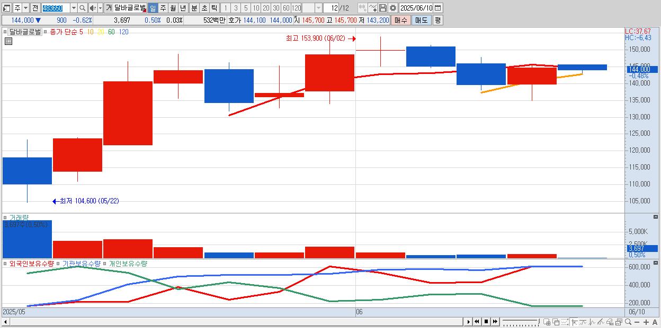Click the overlapping windows icon in bottom toolbar
Viewport: 661px width, 328px height.
[x=556, y=322]
